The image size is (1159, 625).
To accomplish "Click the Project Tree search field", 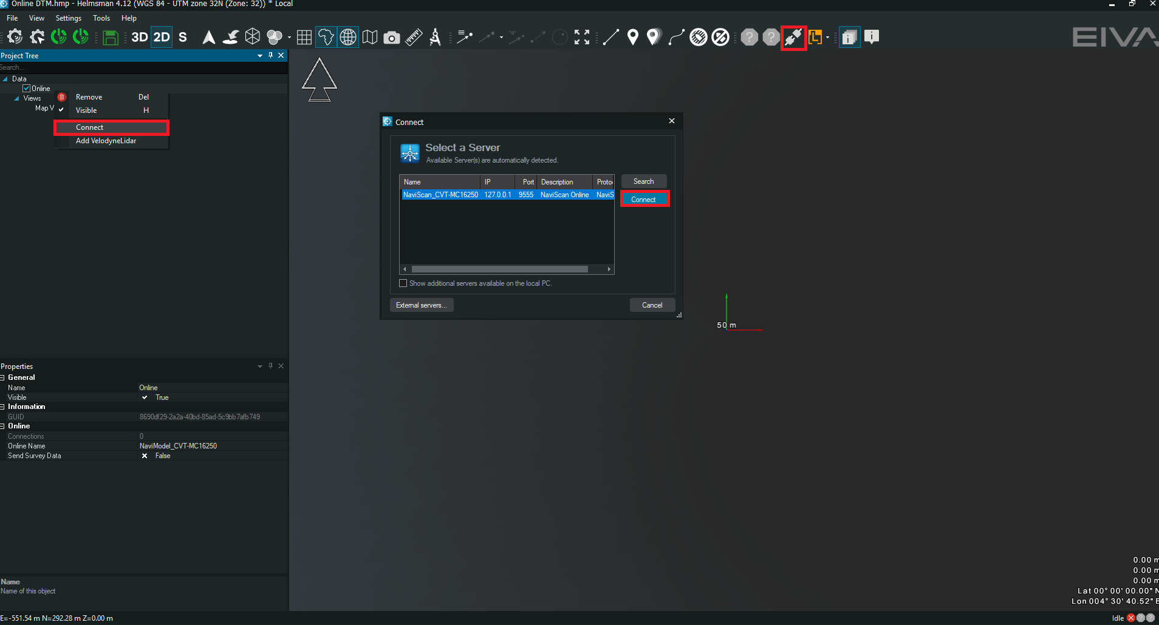I will coord(143,67).
